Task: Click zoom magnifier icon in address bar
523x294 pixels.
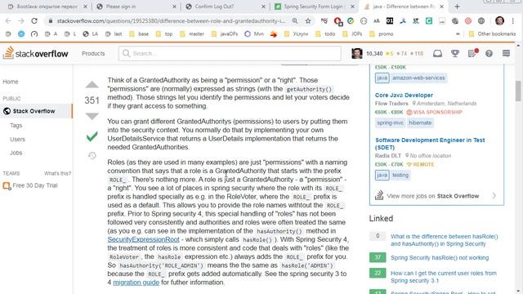Action: 295,21
